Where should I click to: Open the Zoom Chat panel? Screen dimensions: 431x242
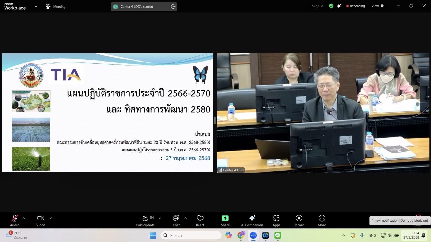176,220
